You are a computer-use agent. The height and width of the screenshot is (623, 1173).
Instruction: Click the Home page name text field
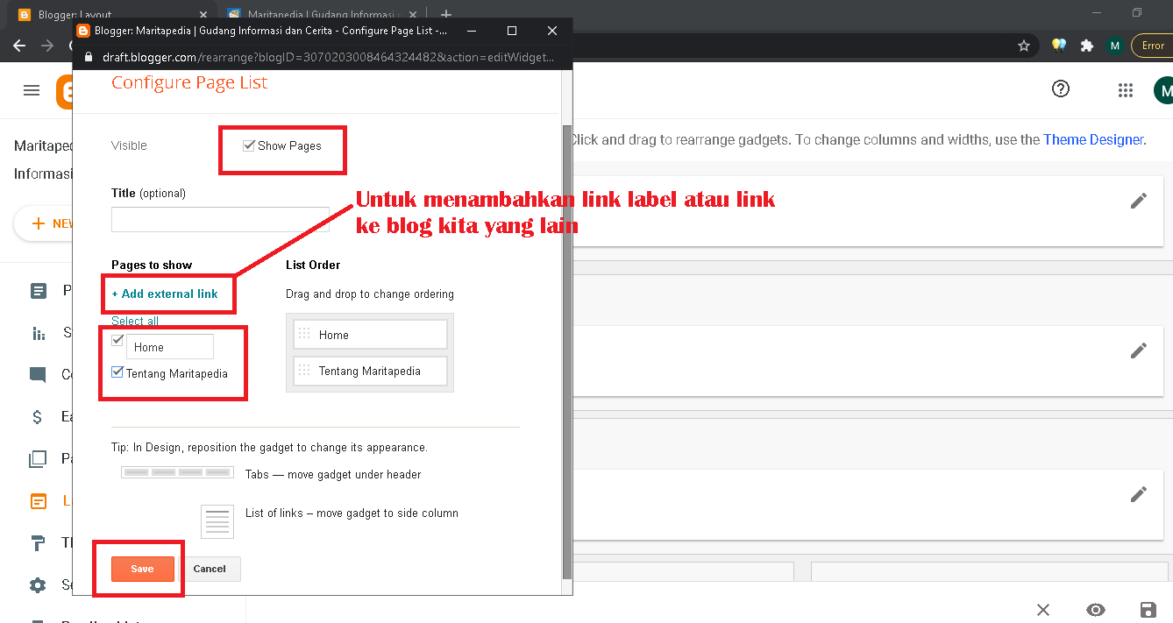point(170,347)
